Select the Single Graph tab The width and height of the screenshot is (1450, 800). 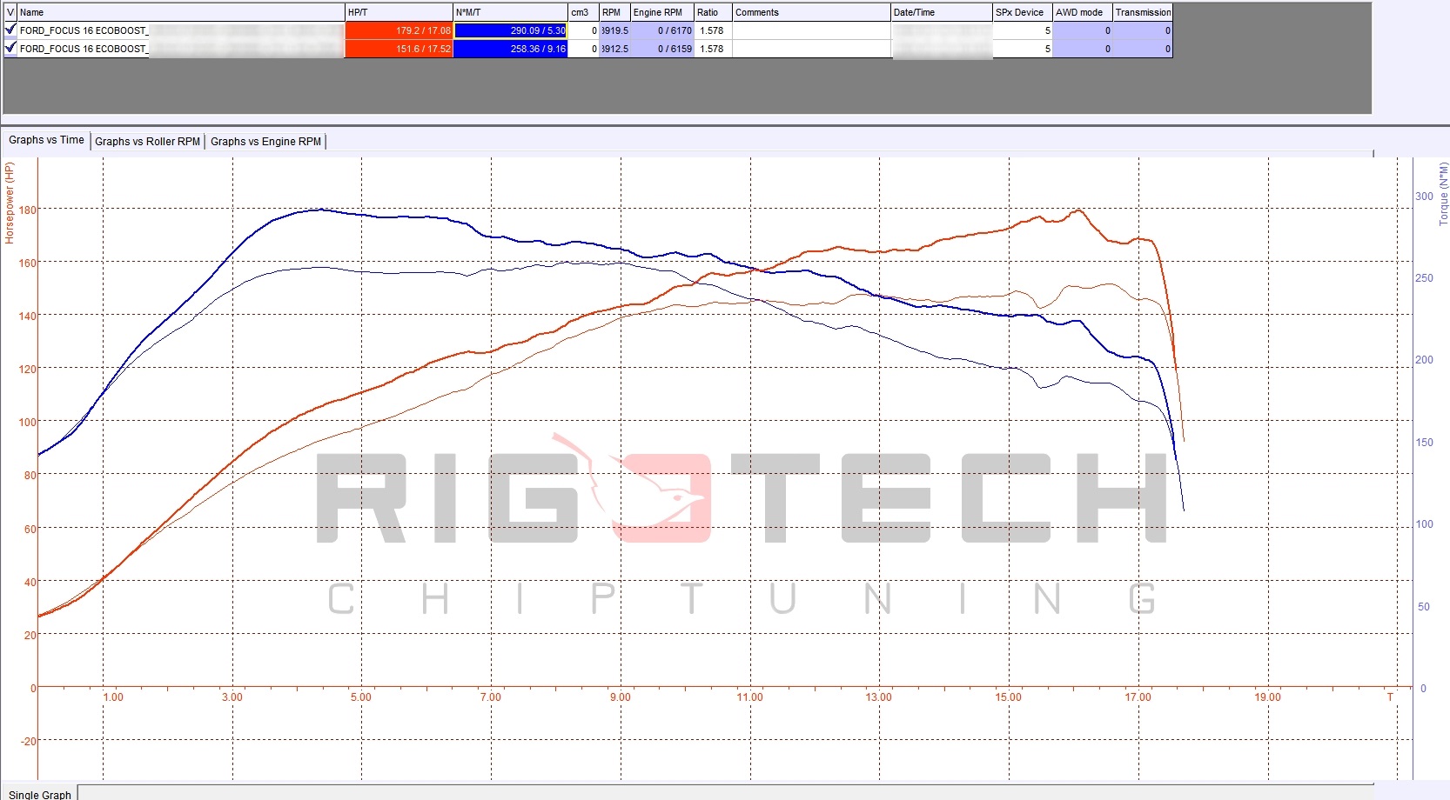40,794
